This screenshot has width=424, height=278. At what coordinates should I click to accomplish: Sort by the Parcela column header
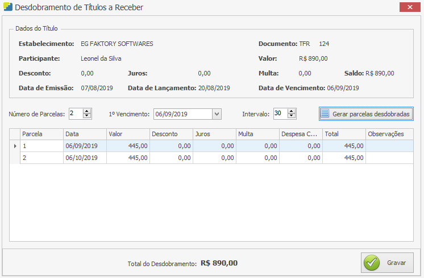[x=41, y=134]
